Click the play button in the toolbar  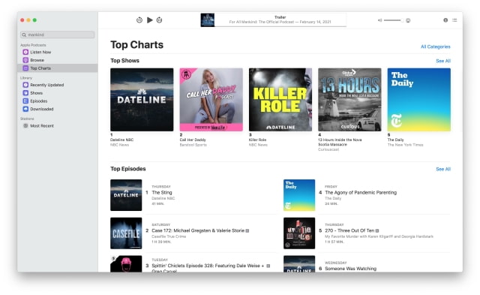tap(150, 20)
